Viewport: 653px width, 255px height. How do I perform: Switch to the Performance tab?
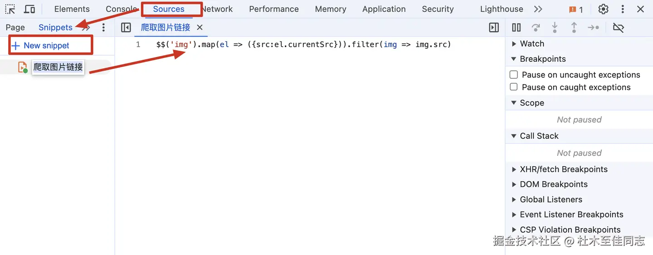click(x=273, y=9)
